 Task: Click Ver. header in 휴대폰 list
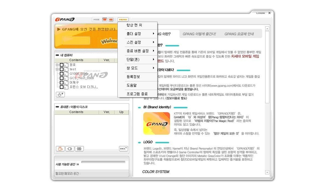click(107, 112)
